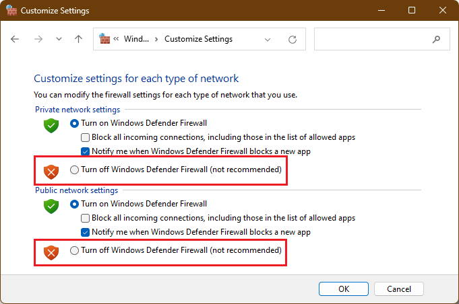Minimize the Customize Settings window

pos(381,10)
